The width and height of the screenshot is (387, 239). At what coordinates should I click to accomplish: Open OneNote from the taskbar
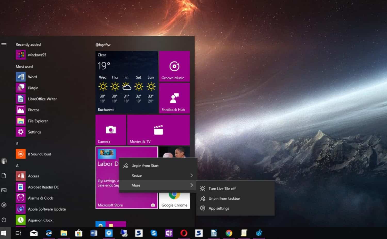[x=169, y=233]
